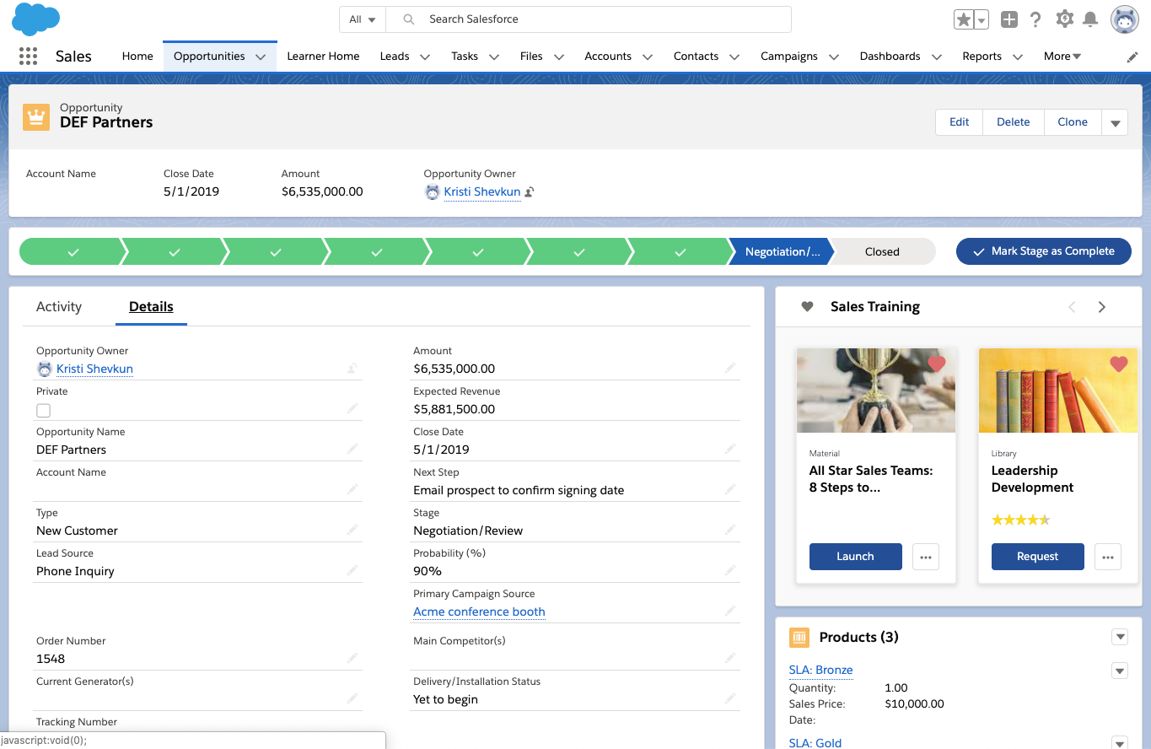The width and height of the screenshot is (1151, 749).
Task: Toggle heart on All Star Sales Teams card
Action: pos(936,364)
